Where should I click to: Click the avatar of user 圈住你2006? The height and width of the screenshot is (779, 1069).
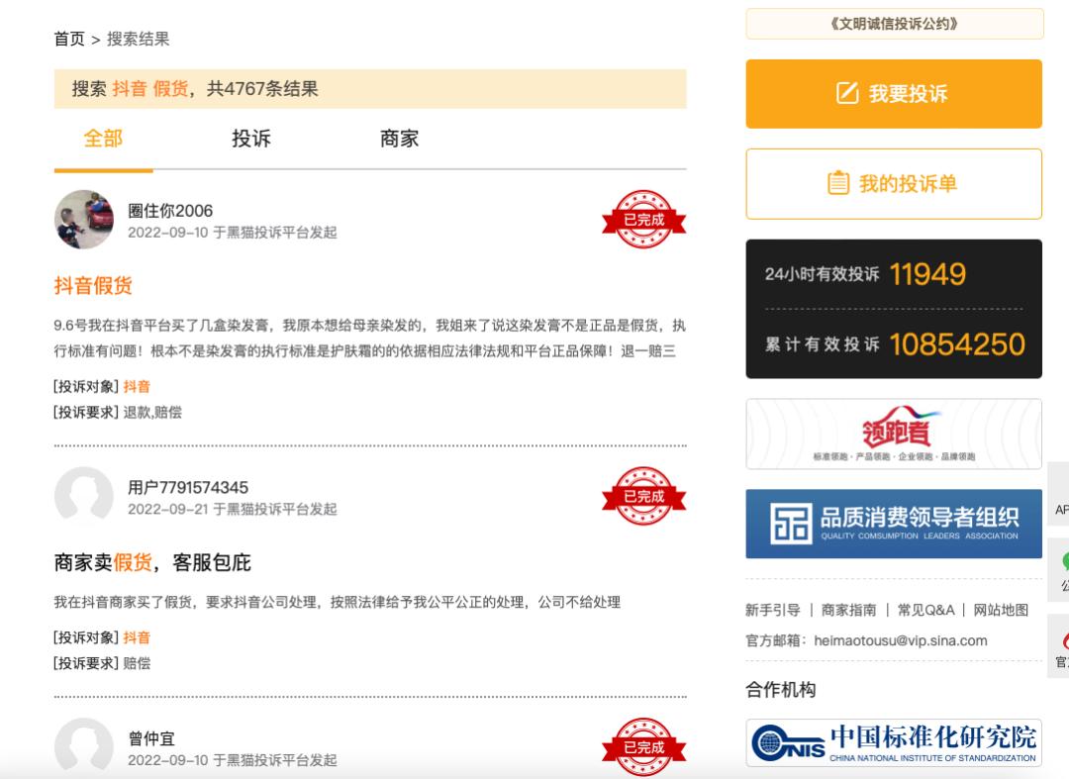(x=83, y=219)
